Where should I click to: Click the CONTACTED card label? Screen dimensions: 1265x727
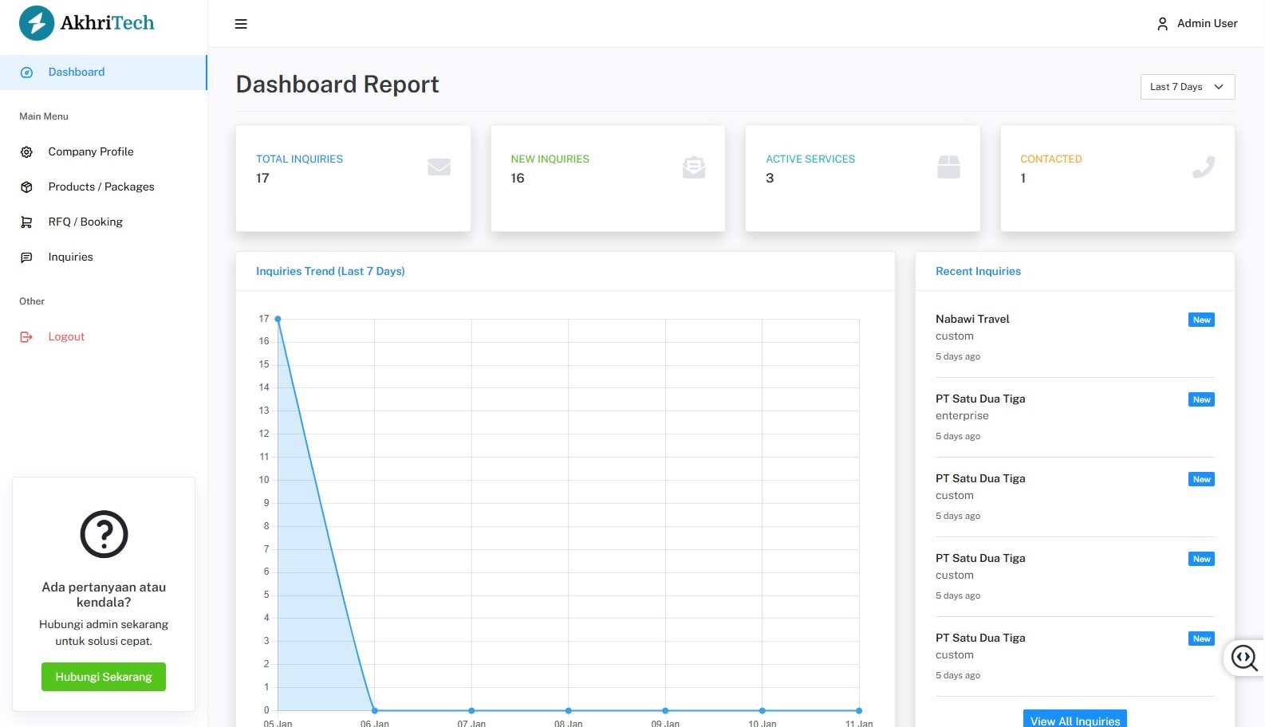coord(1051,159)
